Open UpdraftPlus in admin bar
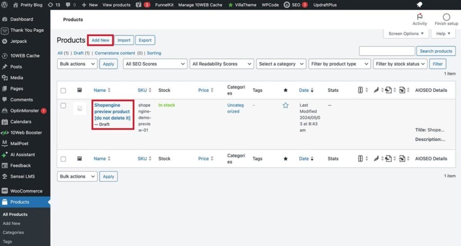This screenshot has height=246, width=461. 325,4
